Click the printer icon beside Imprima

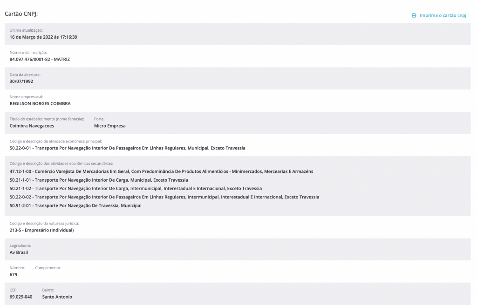coord(414,15)
